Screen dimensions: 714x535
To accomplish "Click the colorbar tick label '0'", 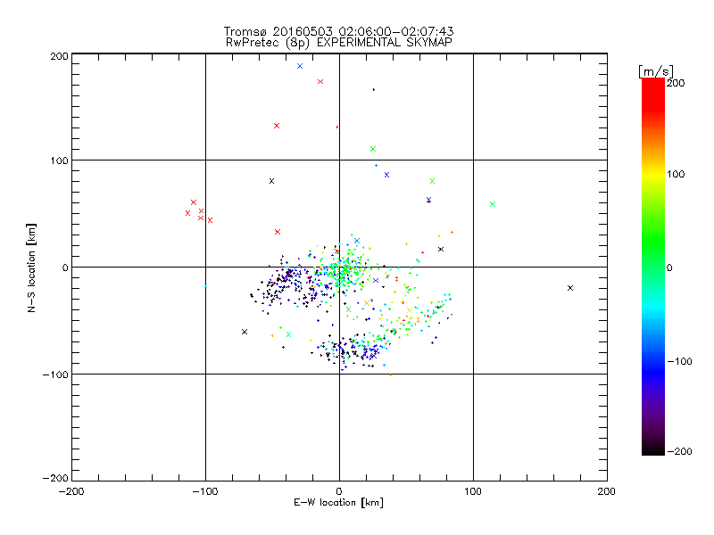I will point(669,267).
